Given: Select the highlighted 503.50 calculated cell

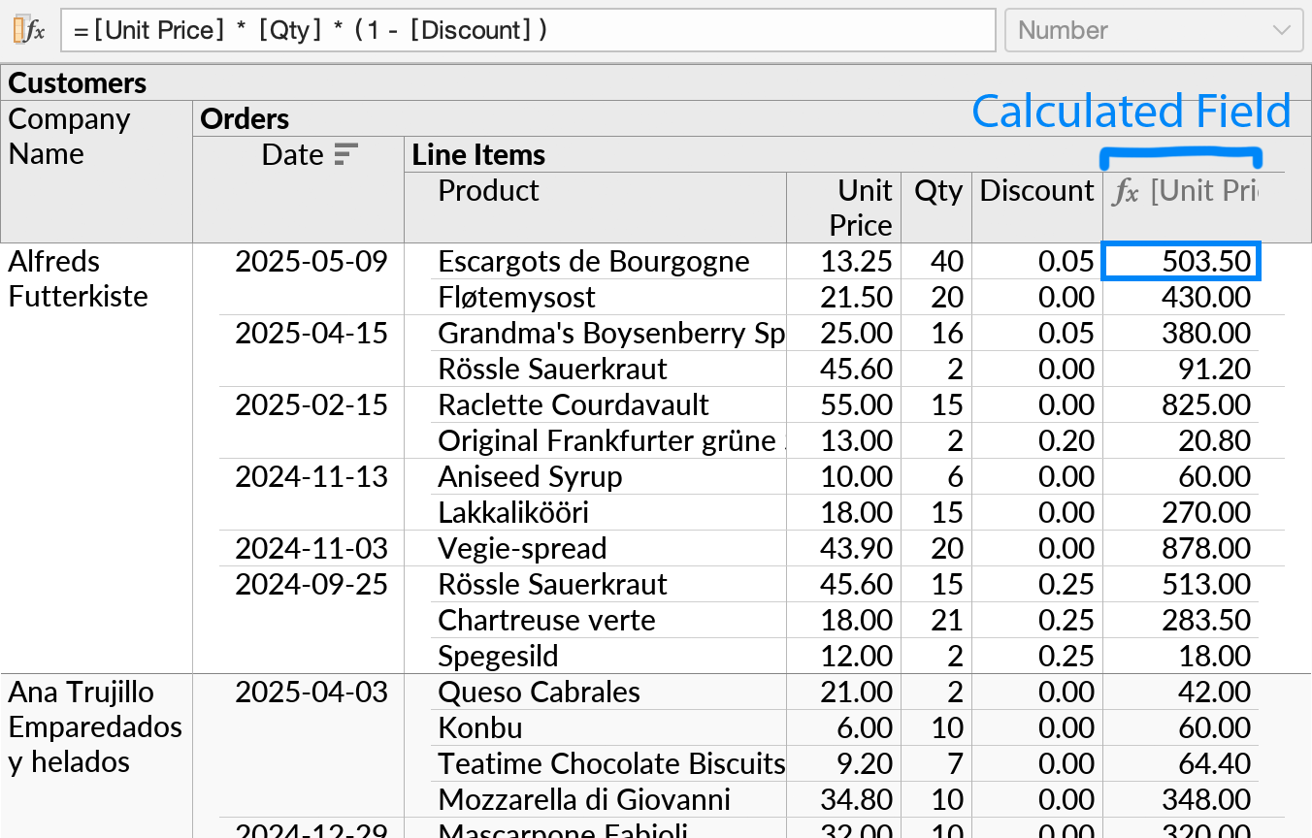Looking at the screenshot, I should (x=1180, y=260).
